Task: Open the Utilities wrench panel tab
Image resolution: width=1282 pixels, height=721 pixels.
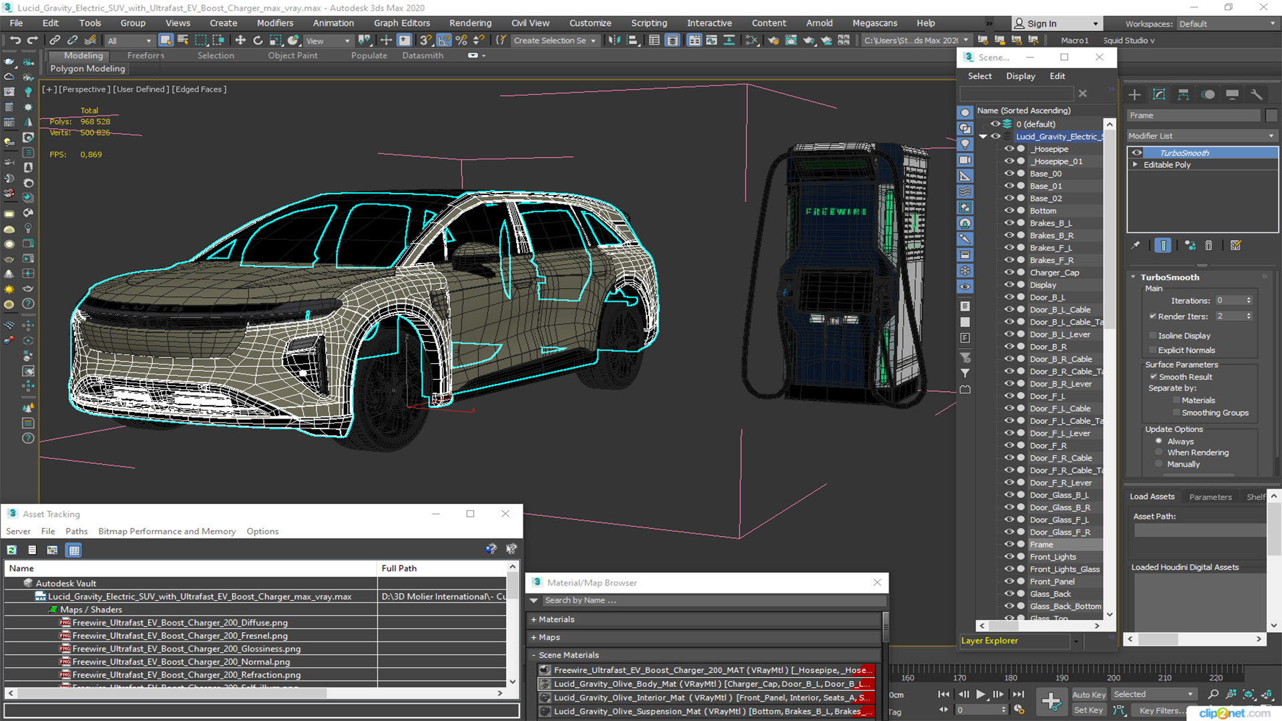Action: [1257, 95]
